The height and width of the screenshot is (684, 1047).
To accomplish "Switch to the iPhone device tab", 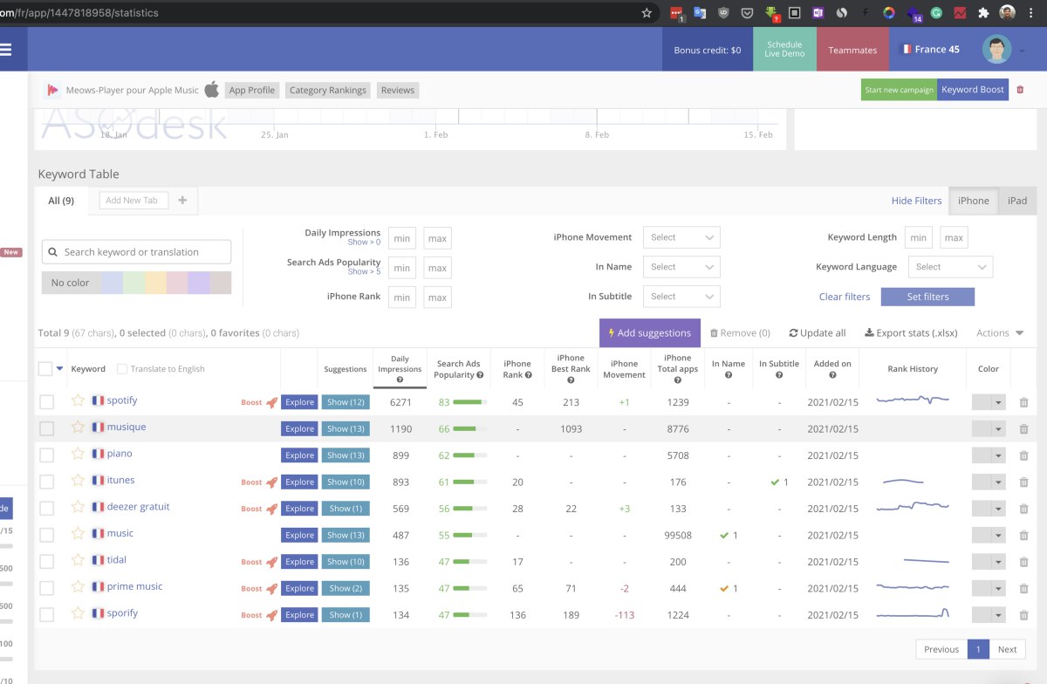I will point(973,201).
